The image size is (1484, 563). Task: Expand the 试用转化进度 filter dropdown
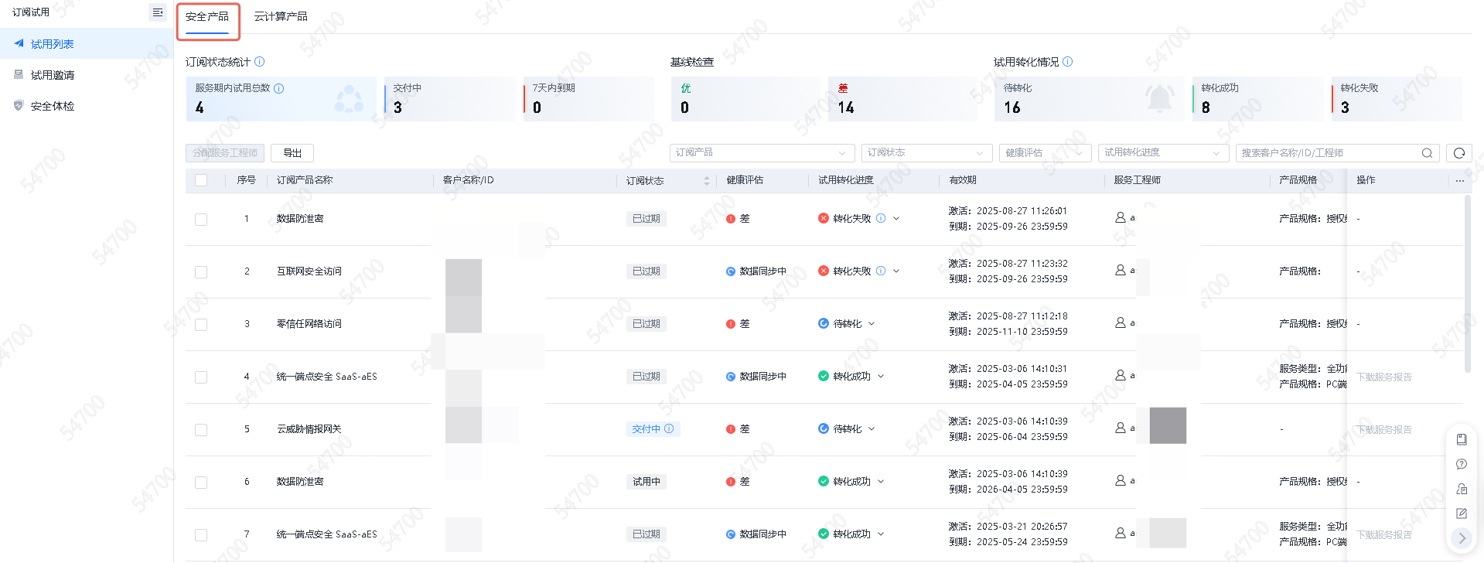(x=1162, y=153)
